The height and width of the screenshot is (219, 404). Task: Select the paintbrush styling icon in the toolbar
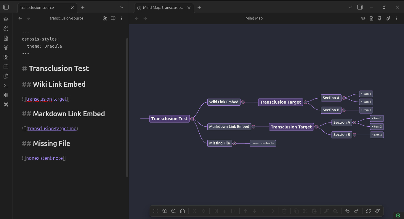pyautogui.click(x=377, y=211)
